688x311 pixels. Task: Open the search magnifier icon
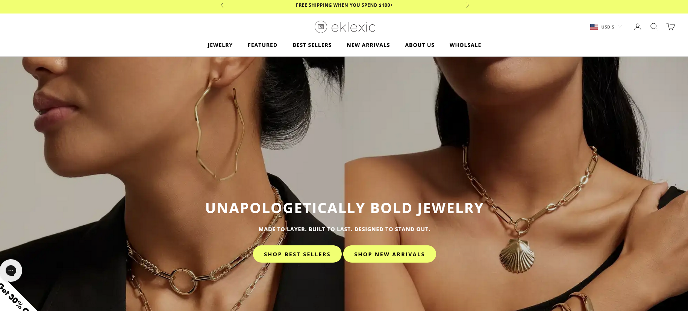pyautogui.click(x=654, y=27)
